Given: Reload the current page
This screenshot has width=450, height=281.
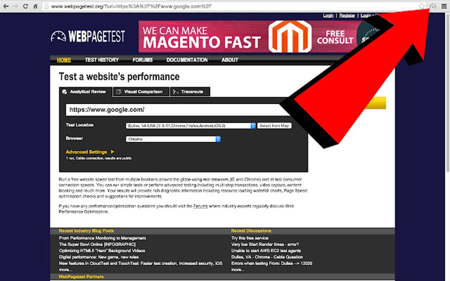Looking at the screenshot, I should tap(26, 6).
